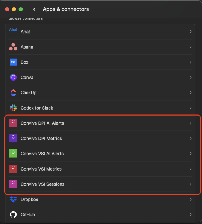Open the GitHub connector label
202x224 pixels.
tap(28, 215)
